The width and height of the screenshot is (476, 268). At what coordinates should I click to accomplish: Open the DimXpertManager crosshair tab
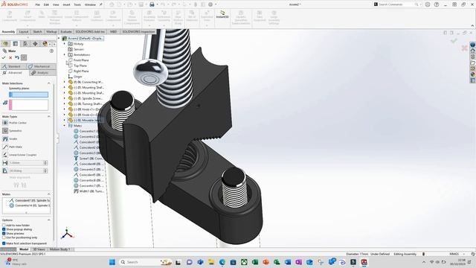pos(35,44)
